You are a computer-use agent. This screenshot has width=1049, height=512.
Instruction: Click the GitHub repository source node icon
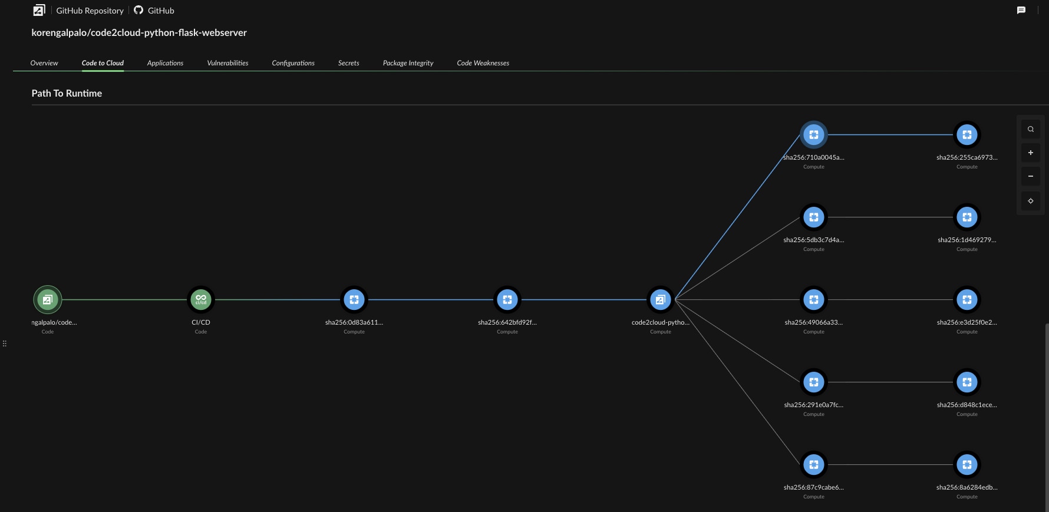pos(48,300)
